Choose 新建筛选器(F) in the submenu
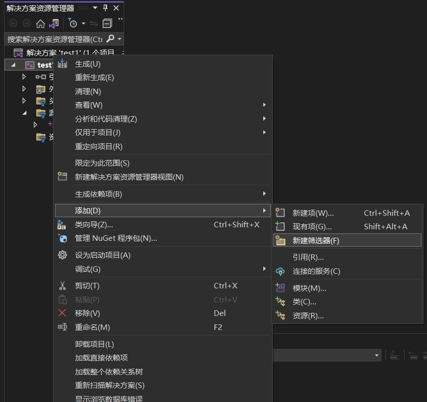 (x=315, y=240)
